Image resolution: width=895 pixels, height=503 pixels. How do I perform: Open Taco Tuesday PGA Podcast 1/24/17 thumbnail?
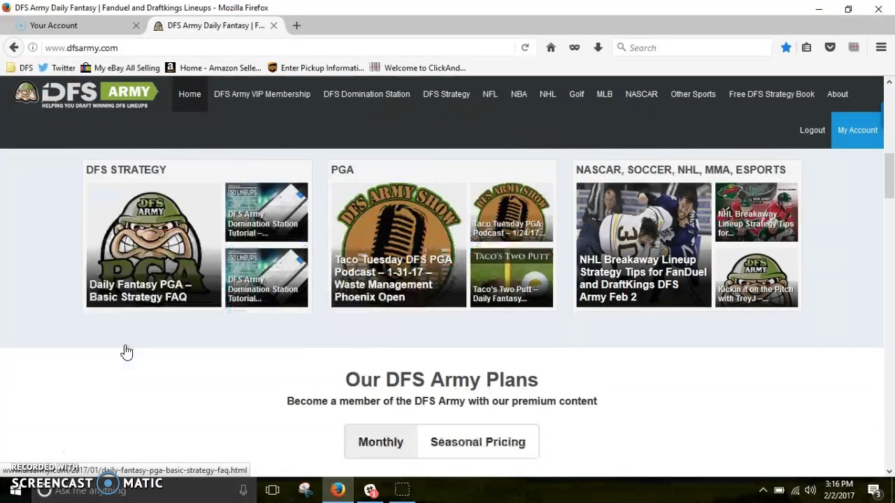tap(512, 212)
